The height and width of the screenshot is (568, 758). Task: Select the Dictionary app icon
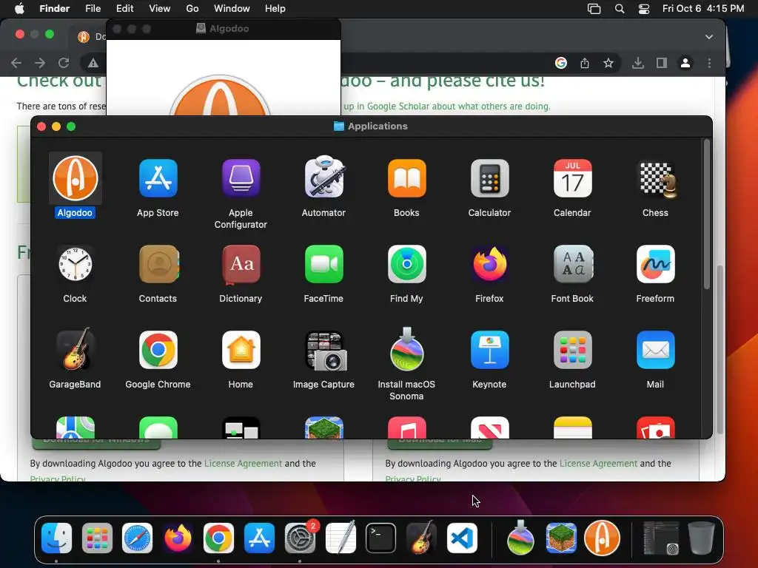point(241,264)
